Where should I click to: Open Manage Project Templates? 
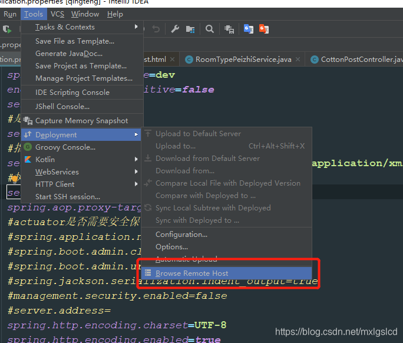pos(82,78)
